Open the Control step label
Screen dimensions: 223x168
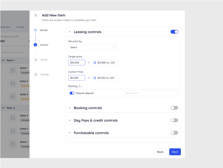click(44, 45)
